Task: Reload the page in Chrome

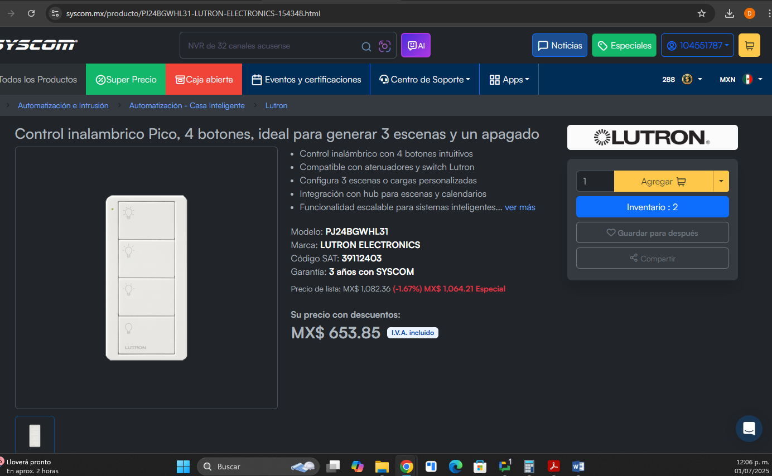Action: tap(31, 13)
